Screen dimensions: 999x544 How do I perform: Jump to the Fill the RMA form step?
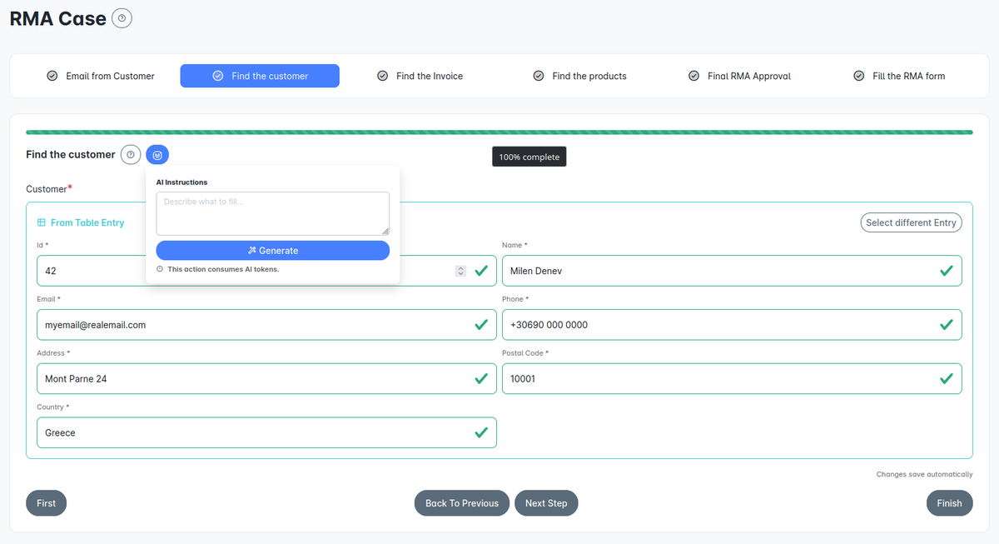point(899,76)
